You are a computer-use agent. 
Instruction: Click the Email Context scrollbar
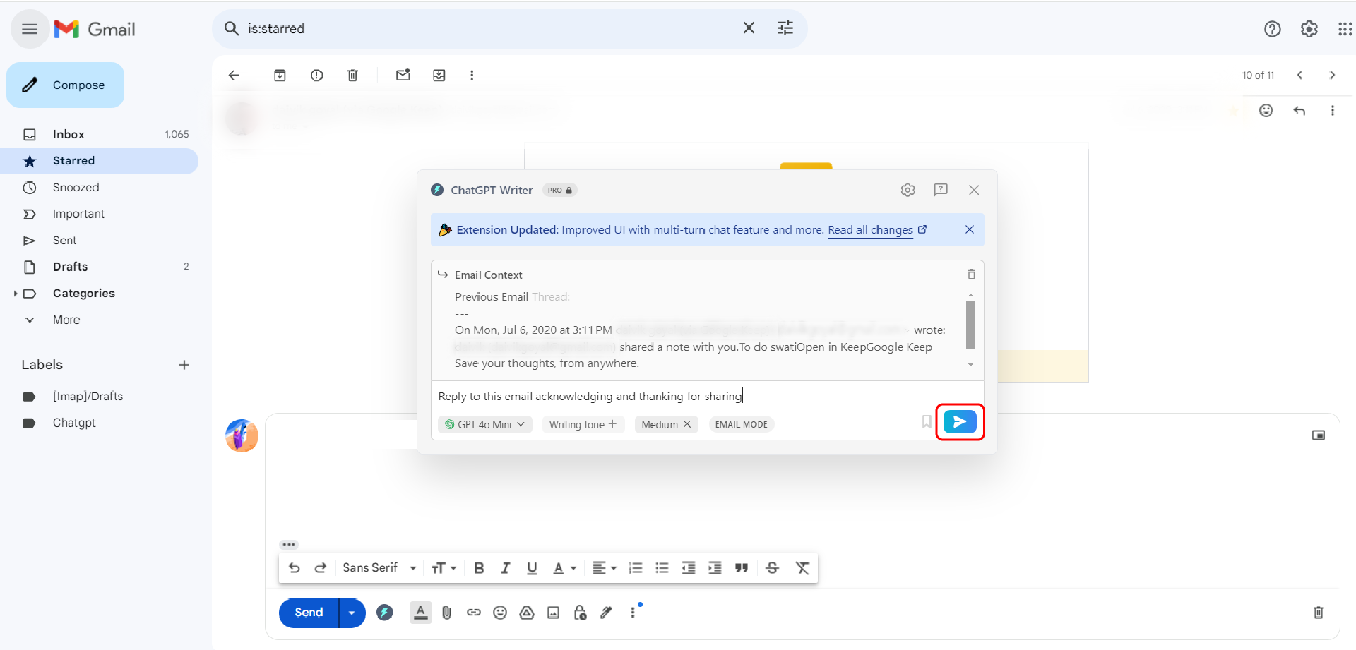coord(970,325)
